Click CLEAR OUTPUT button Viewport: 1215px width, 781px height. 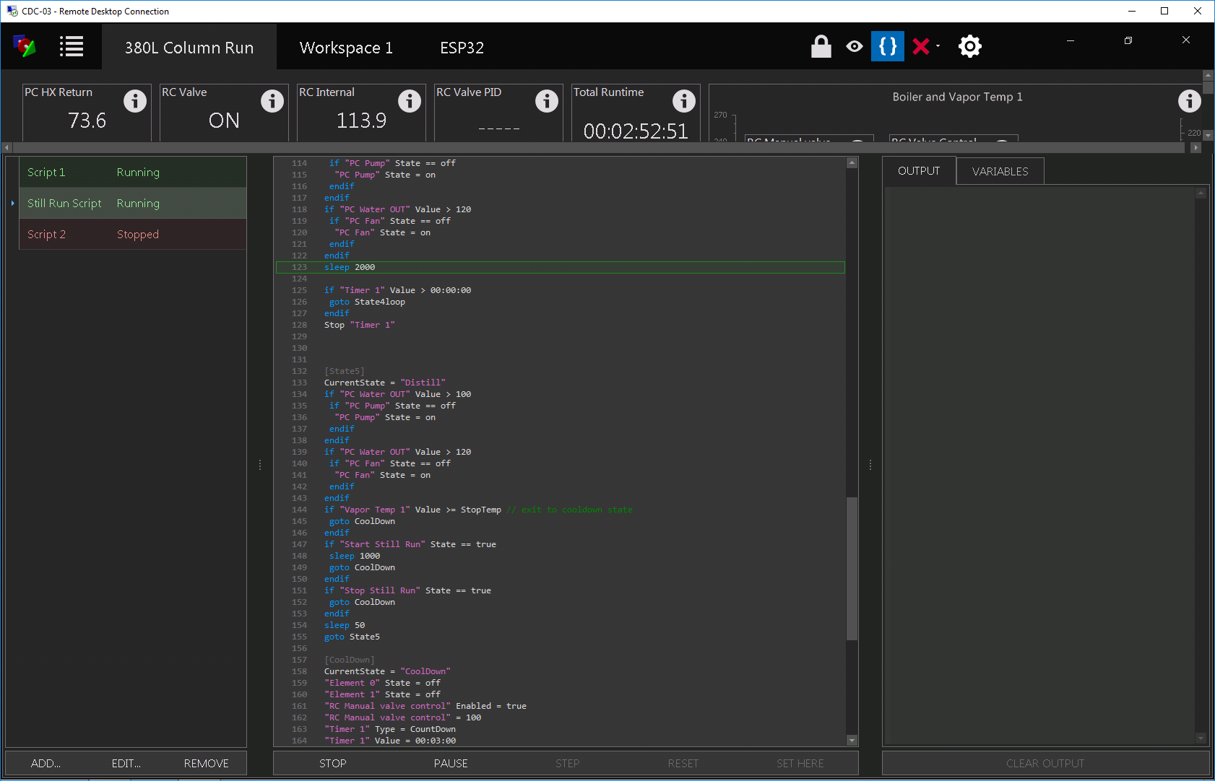click(x=1045, y=764)
